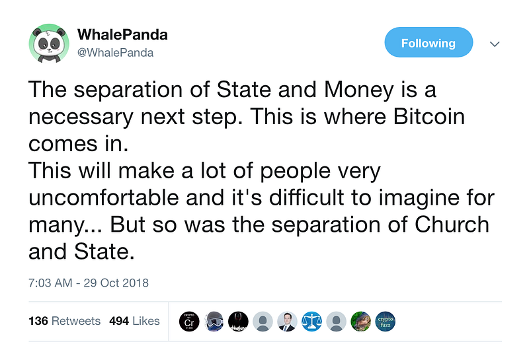
Task: Click the blue scales of justice avatar
Action: [311, 322]
